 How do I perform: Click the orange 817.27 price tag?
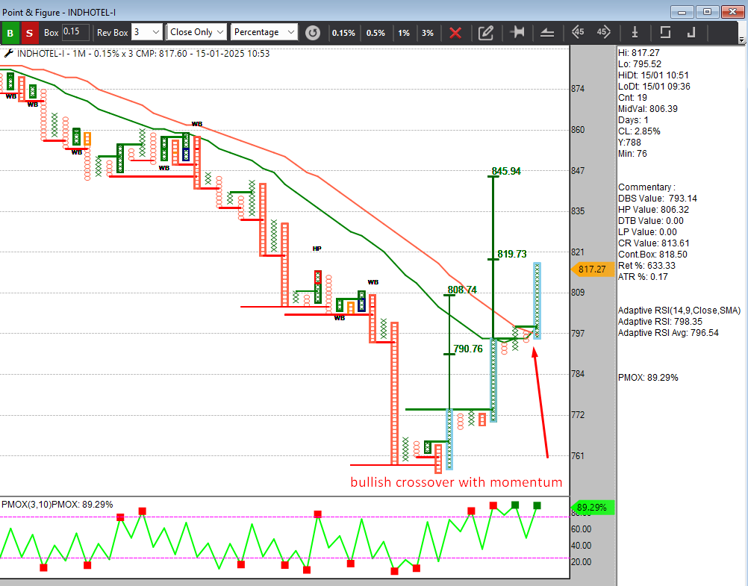point(591,269)
